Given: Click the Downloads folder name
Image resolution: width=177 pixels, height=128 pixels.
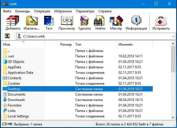Looking at the screenshot, I should [x=16, y=100].
